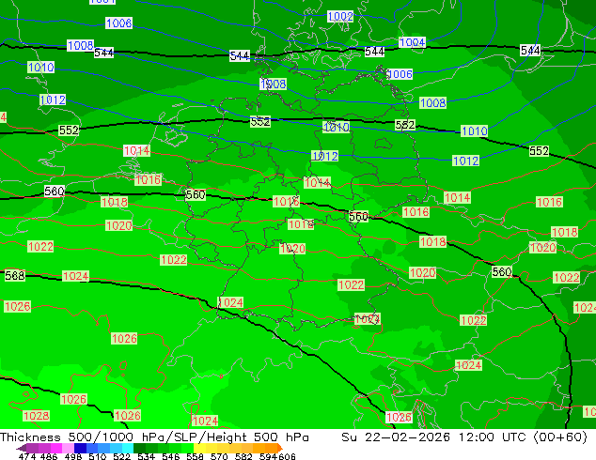Click the 558 value on the legend scale
The width and height of the screenshot is (596, 460).
pos(195,456)
